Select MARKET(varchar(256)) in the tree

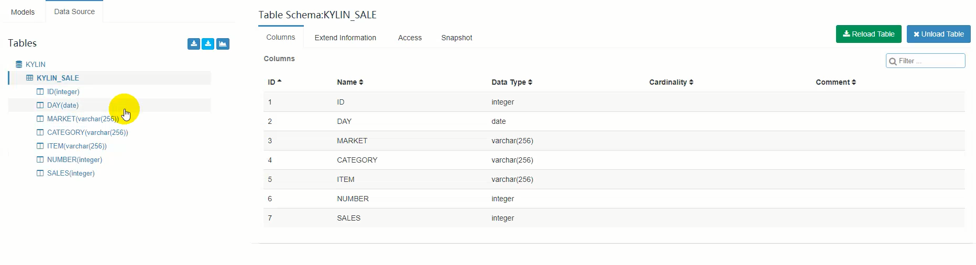point(83,119)
